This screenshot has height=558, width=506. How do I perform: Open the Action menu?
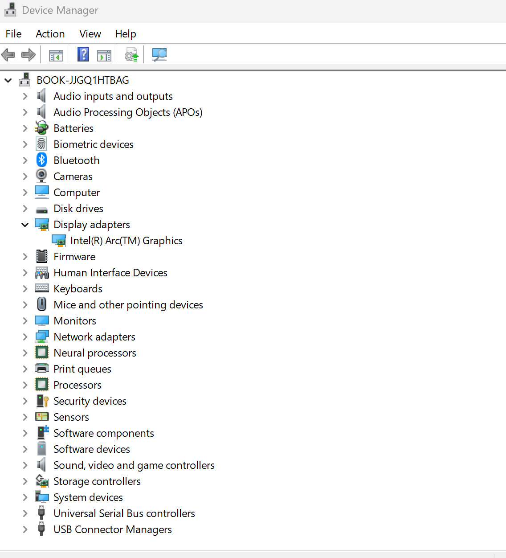tap(50, 34)
